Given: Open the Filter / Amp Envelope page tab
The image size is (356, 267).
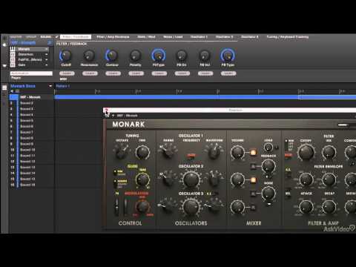Looking at the screenshot, I should [113, 37].
